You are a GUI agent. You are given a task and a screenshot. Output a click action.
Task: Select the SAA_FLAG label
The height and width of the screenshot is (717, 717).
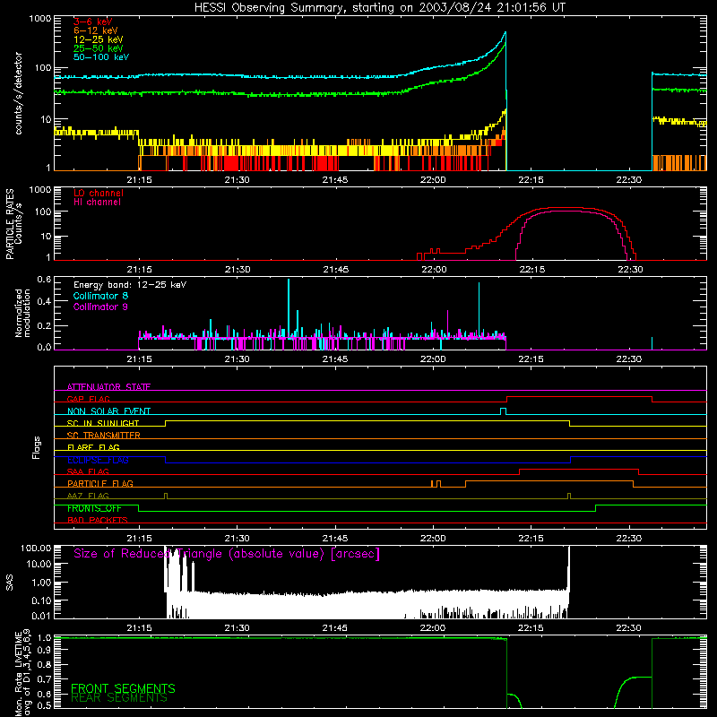tap(88, 471)
